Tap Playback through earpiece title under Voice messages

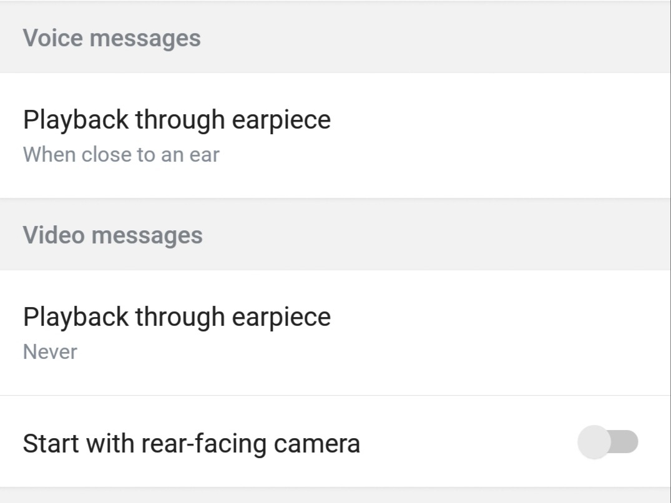click(177, 120)
